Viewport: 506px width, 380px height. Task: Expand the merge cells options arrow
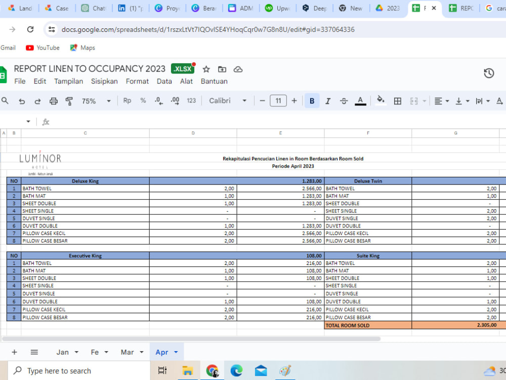point(425,101)
